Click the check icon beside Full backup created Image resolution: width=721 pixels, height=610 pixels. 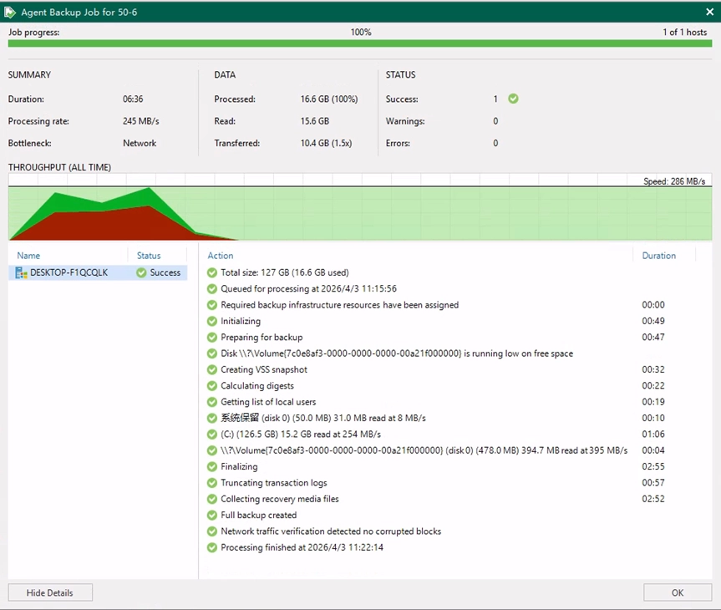(212, 516)
